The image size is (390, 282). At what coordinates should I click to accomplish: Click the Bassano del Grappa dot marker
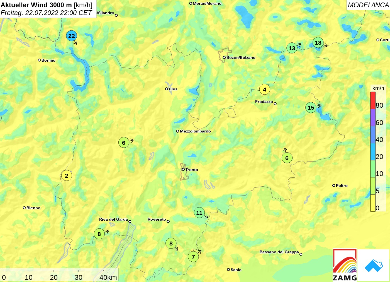pyautogui.click(x=301, y=254)
